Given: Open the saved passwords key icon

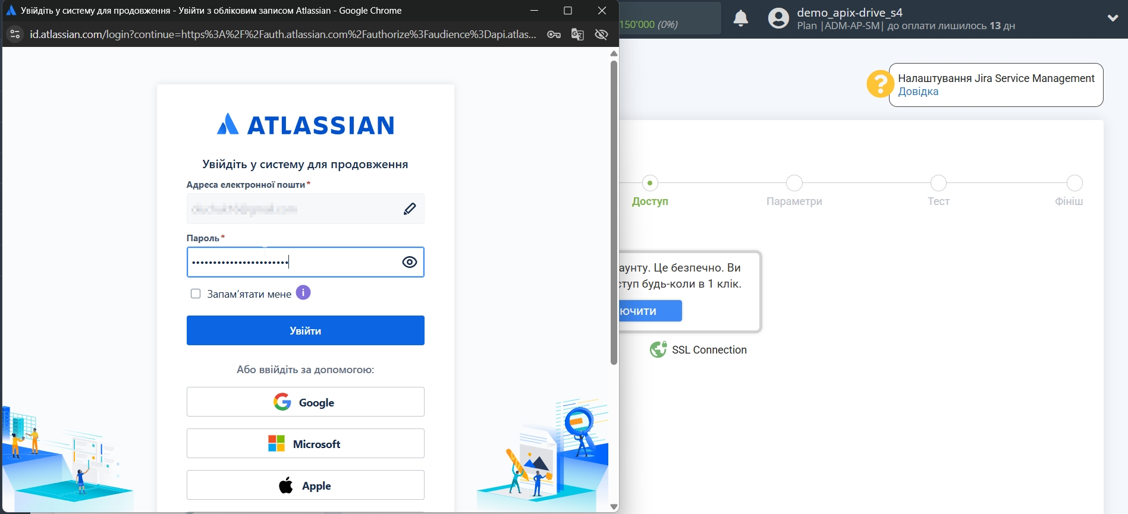Looking at the screenshot, I should (554, 34).
